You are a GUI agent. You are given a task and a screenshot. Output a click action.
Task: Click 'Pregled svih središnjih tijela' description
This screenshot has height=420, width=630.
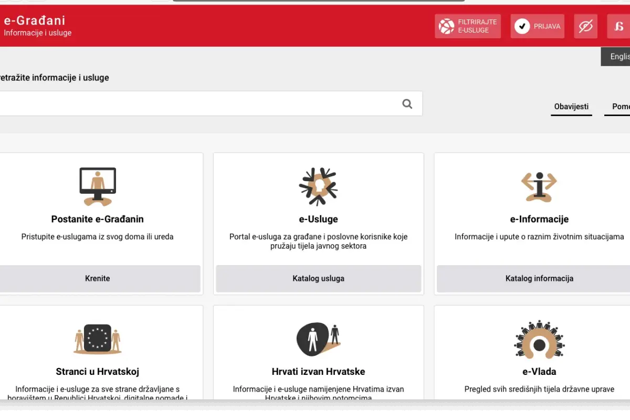click(x=539, y=389)
